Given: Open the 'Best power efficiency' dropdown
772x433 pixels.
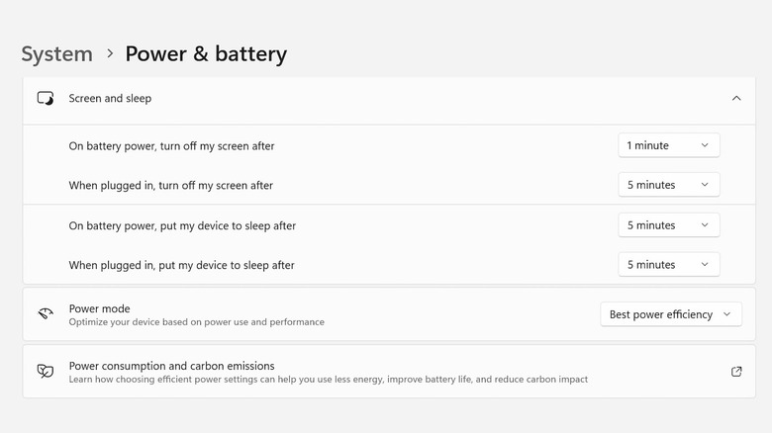Looking at the screenshot, I should (670, 314).
